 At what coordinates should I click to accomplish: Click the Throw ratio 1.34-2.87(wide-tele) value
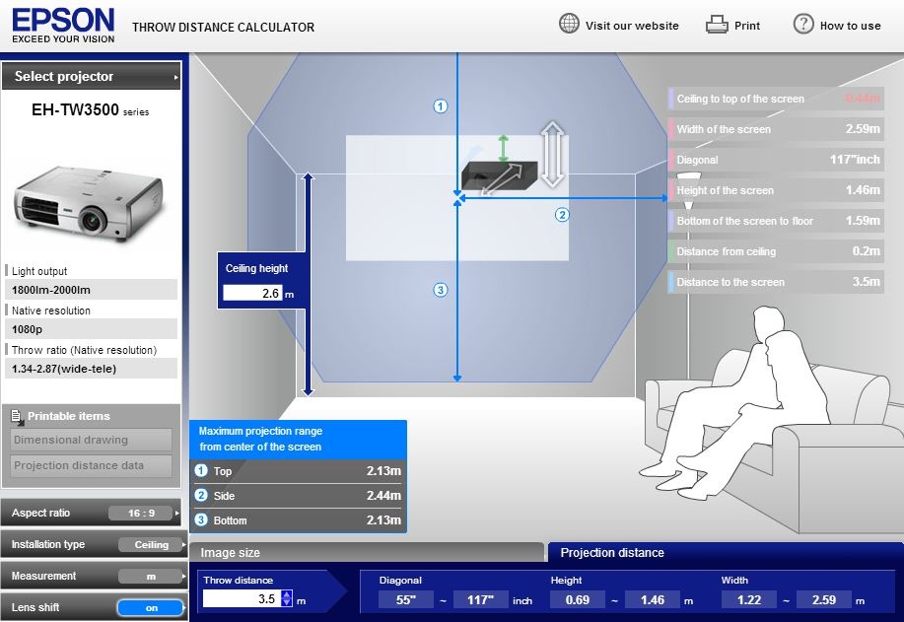point(91,369)
